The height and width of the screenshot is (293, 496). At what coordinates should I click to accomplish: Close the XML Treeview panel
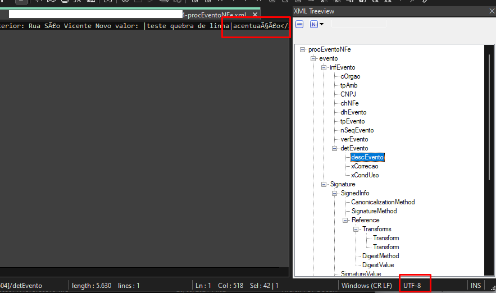click(492, 11)
